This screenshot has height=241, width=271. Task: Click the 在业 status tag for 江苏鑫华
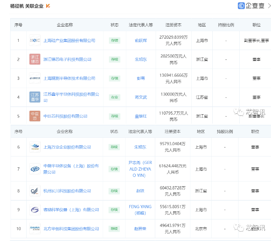pos(115,97)
